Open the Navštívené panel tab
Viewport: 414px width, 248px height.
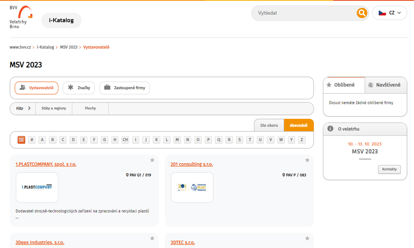tap(386, 85)
